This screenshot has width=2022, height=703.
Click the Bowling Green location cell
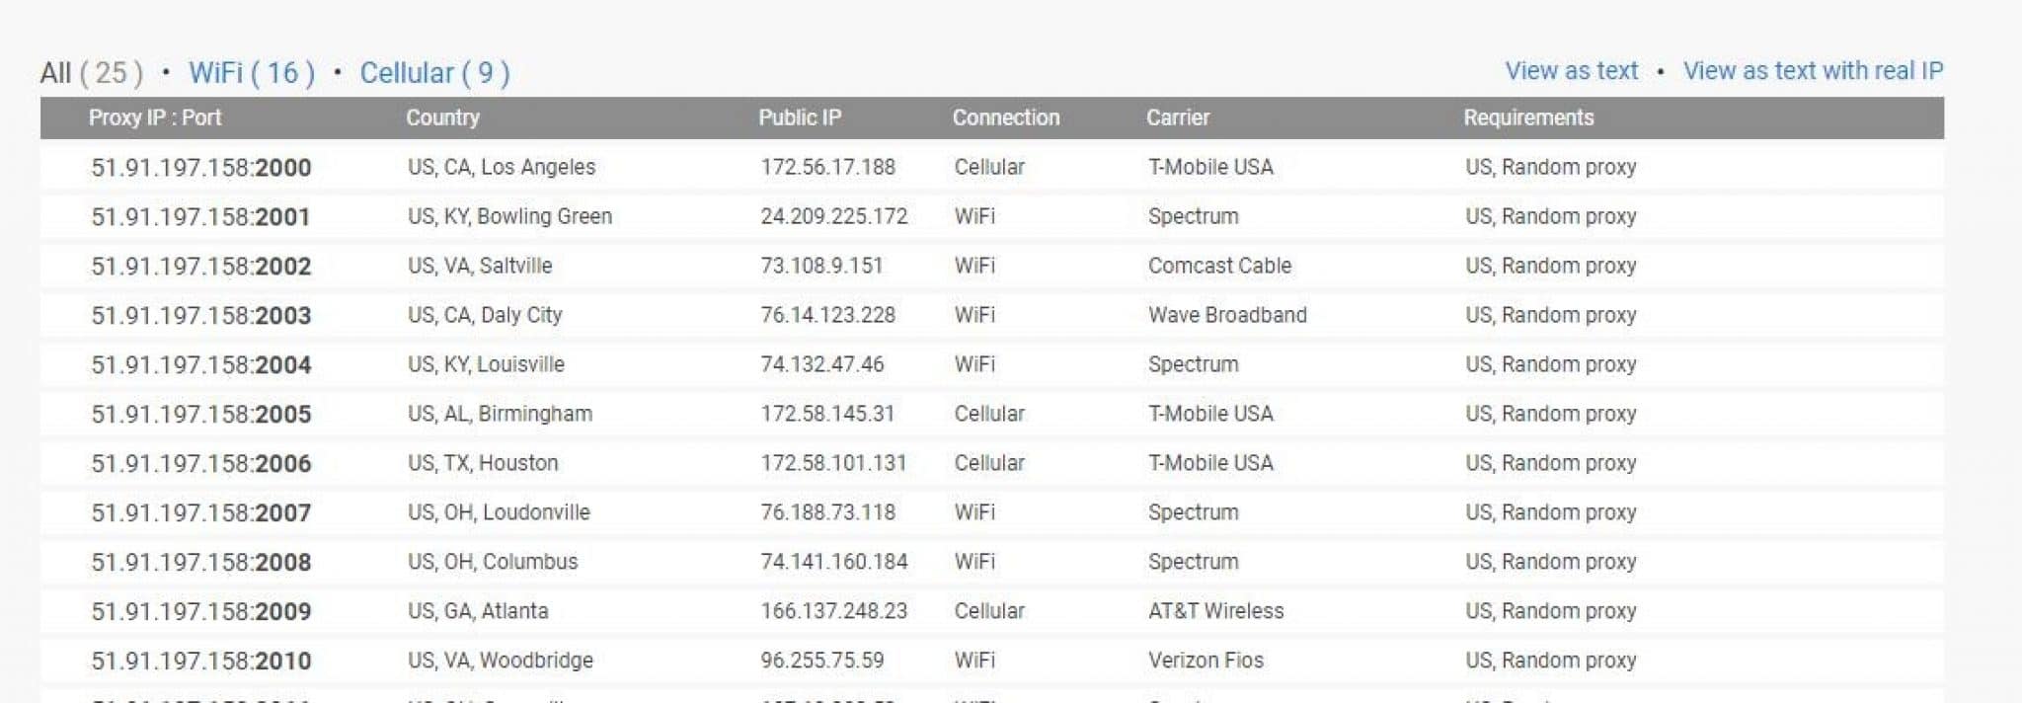(509, 216)
